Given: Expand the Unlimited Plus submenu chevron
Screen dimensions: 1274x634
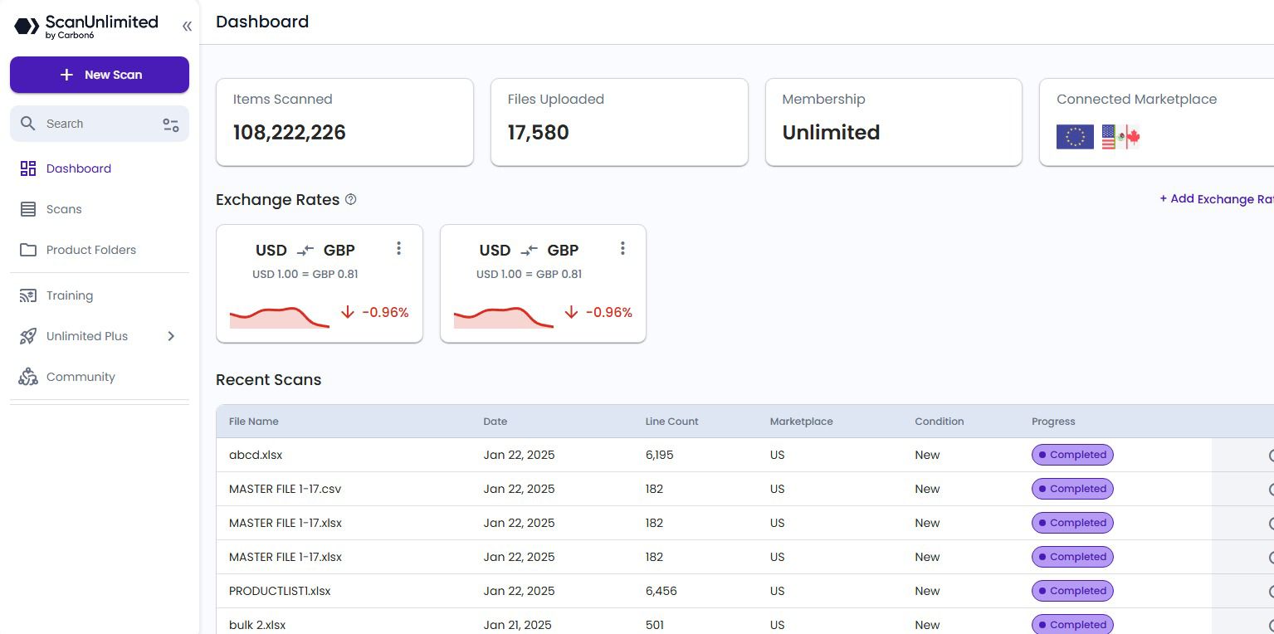Looking at the screenshot, I should click(x=171, y=336).
